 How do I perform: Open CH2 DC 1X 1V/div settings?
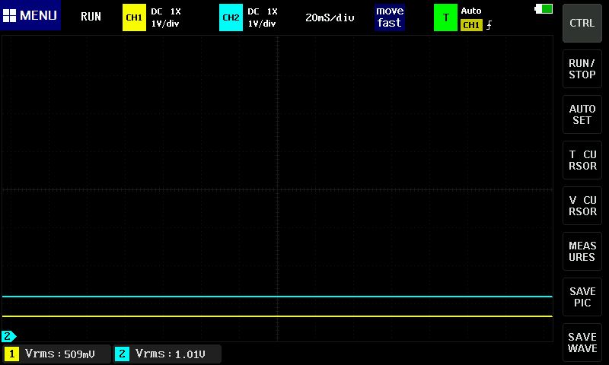point(263,17)
